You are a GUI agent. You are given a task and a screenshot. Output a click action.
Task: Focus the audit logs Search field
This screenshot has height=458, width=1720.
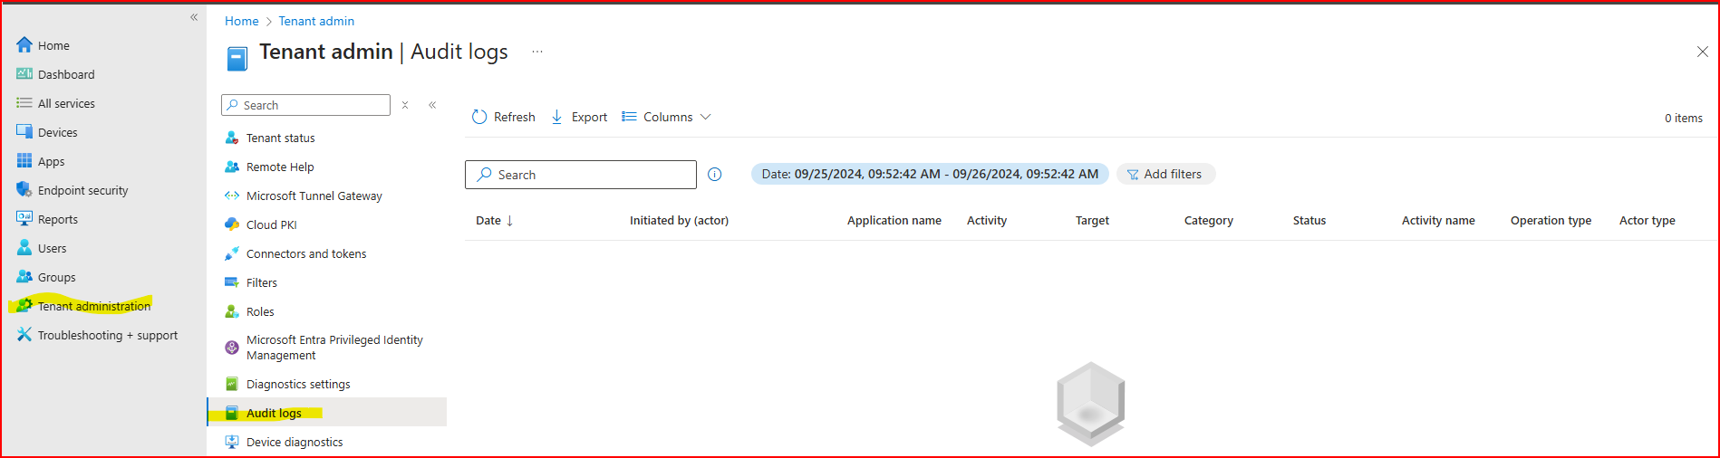coord(581,175)
